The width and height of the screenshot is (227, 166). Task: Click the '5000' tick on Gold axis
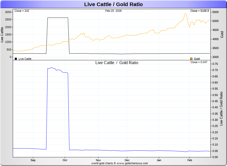coord(216,21)
